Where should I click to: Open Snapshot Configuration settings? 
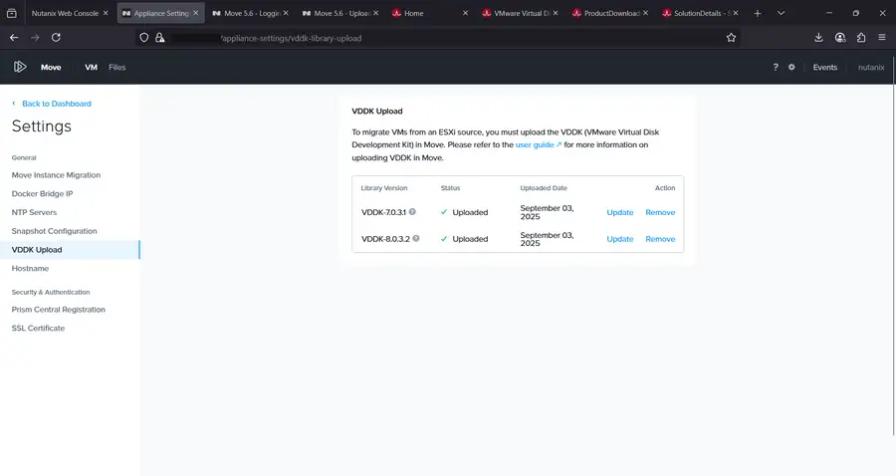[x=55, y=231]
